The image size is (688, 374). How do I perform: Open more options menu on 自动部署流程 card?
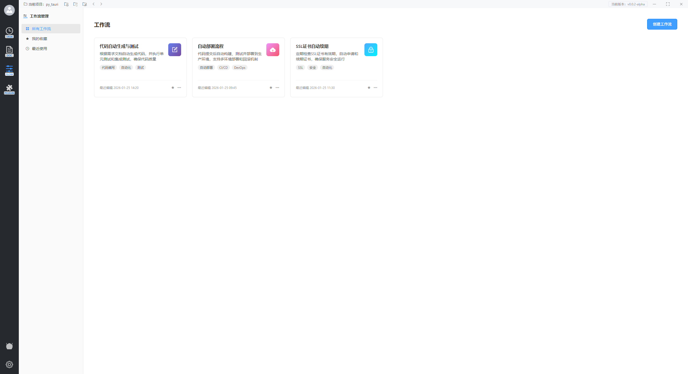tap(277, 88)
